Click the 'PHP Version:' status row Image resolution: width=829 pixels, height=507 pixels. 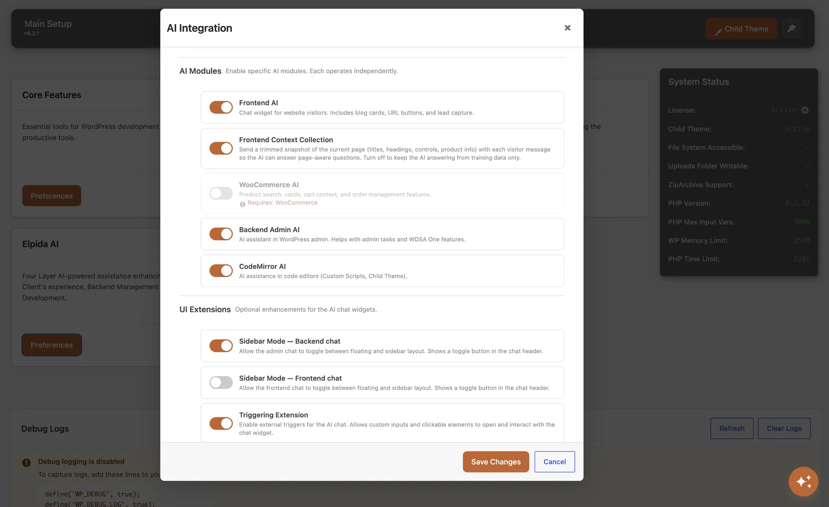pos(739,203)
